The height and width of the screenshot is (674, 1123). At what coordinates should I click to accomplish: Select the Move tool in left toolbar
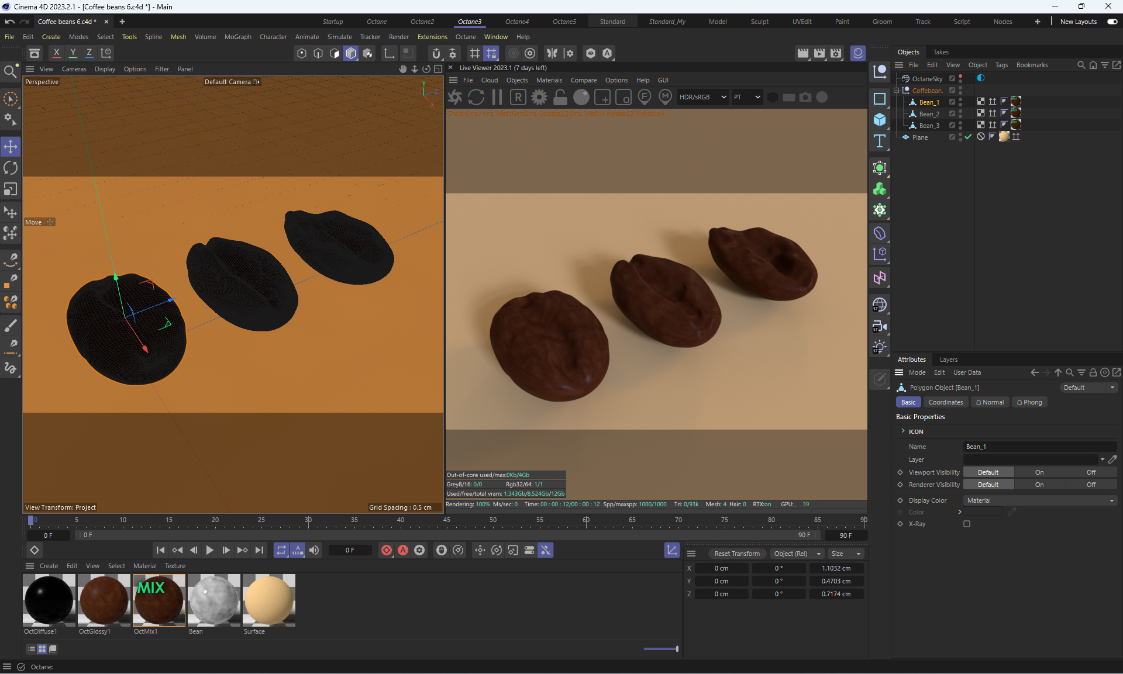(11, 146)
